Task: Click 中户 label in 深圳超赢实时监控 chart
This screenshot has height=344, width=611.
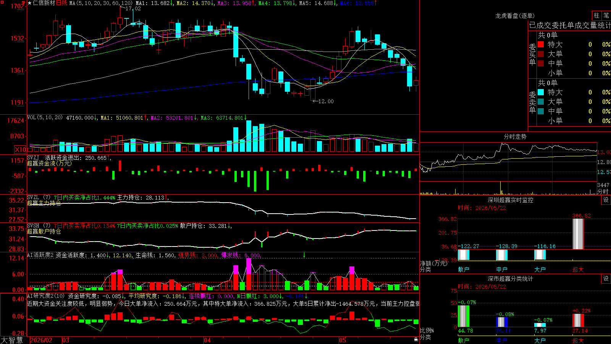Action: point(502,269)
